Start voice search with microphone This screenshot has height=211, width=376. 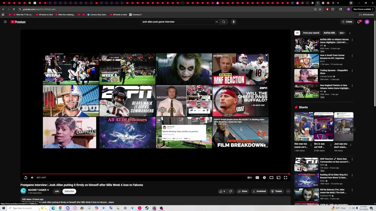234,22
